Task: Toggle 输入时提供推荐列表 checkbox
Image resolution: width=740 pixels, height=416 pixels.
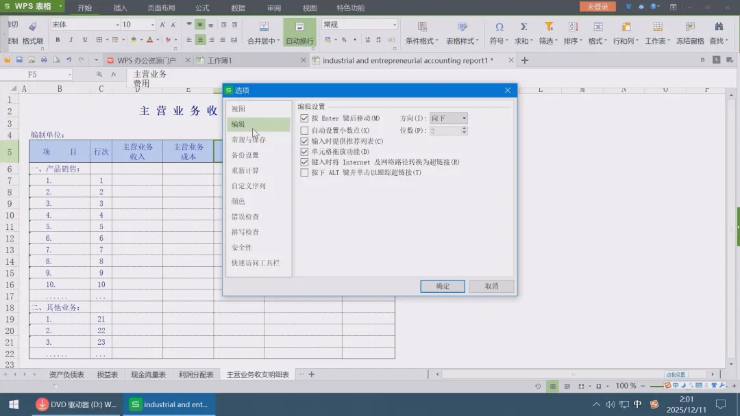Action: pyautogui.click(x=304, y=142)
